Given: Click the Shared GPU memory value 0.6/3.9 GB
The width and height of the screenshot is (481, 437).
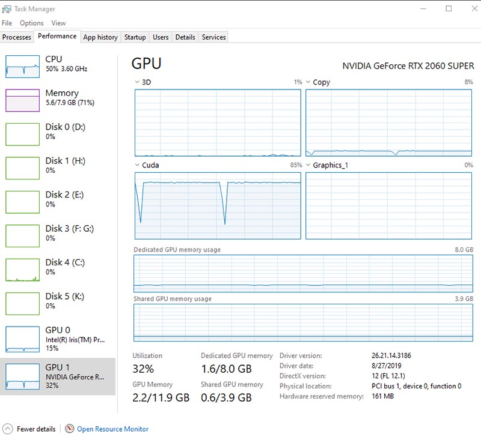Looking at the screenshot, I should click(x=227, y=397).
